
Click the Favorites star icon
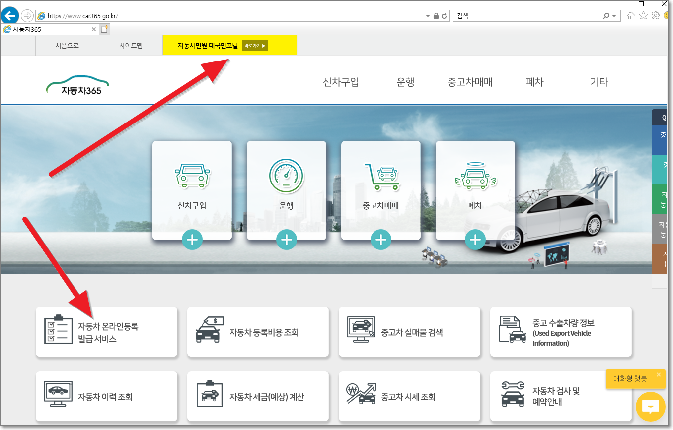(x=643, y=16)
